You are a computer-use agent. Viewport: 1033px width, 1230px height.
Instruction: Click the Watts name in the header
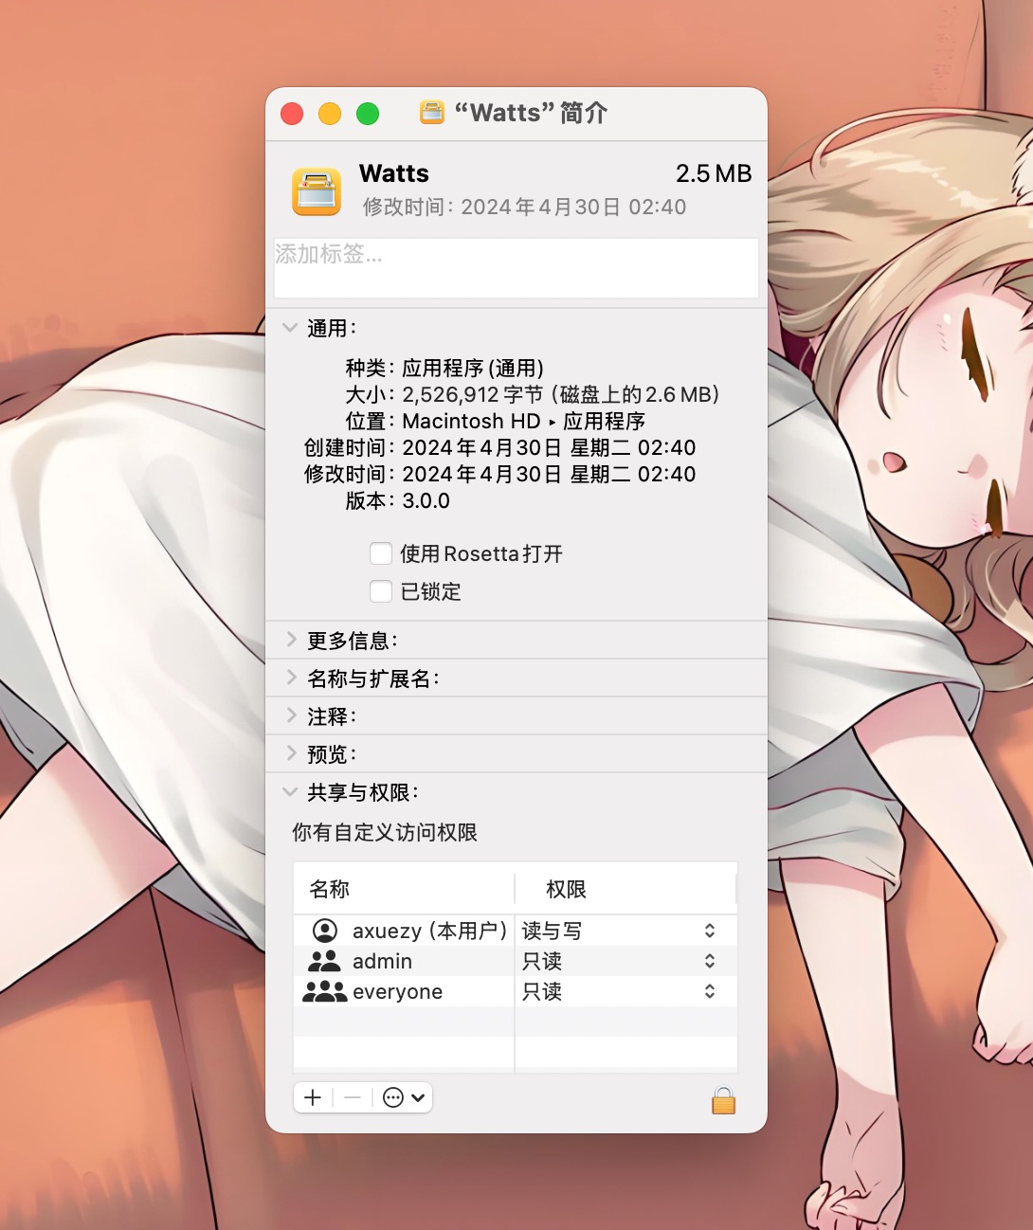(x=394, y=173)
